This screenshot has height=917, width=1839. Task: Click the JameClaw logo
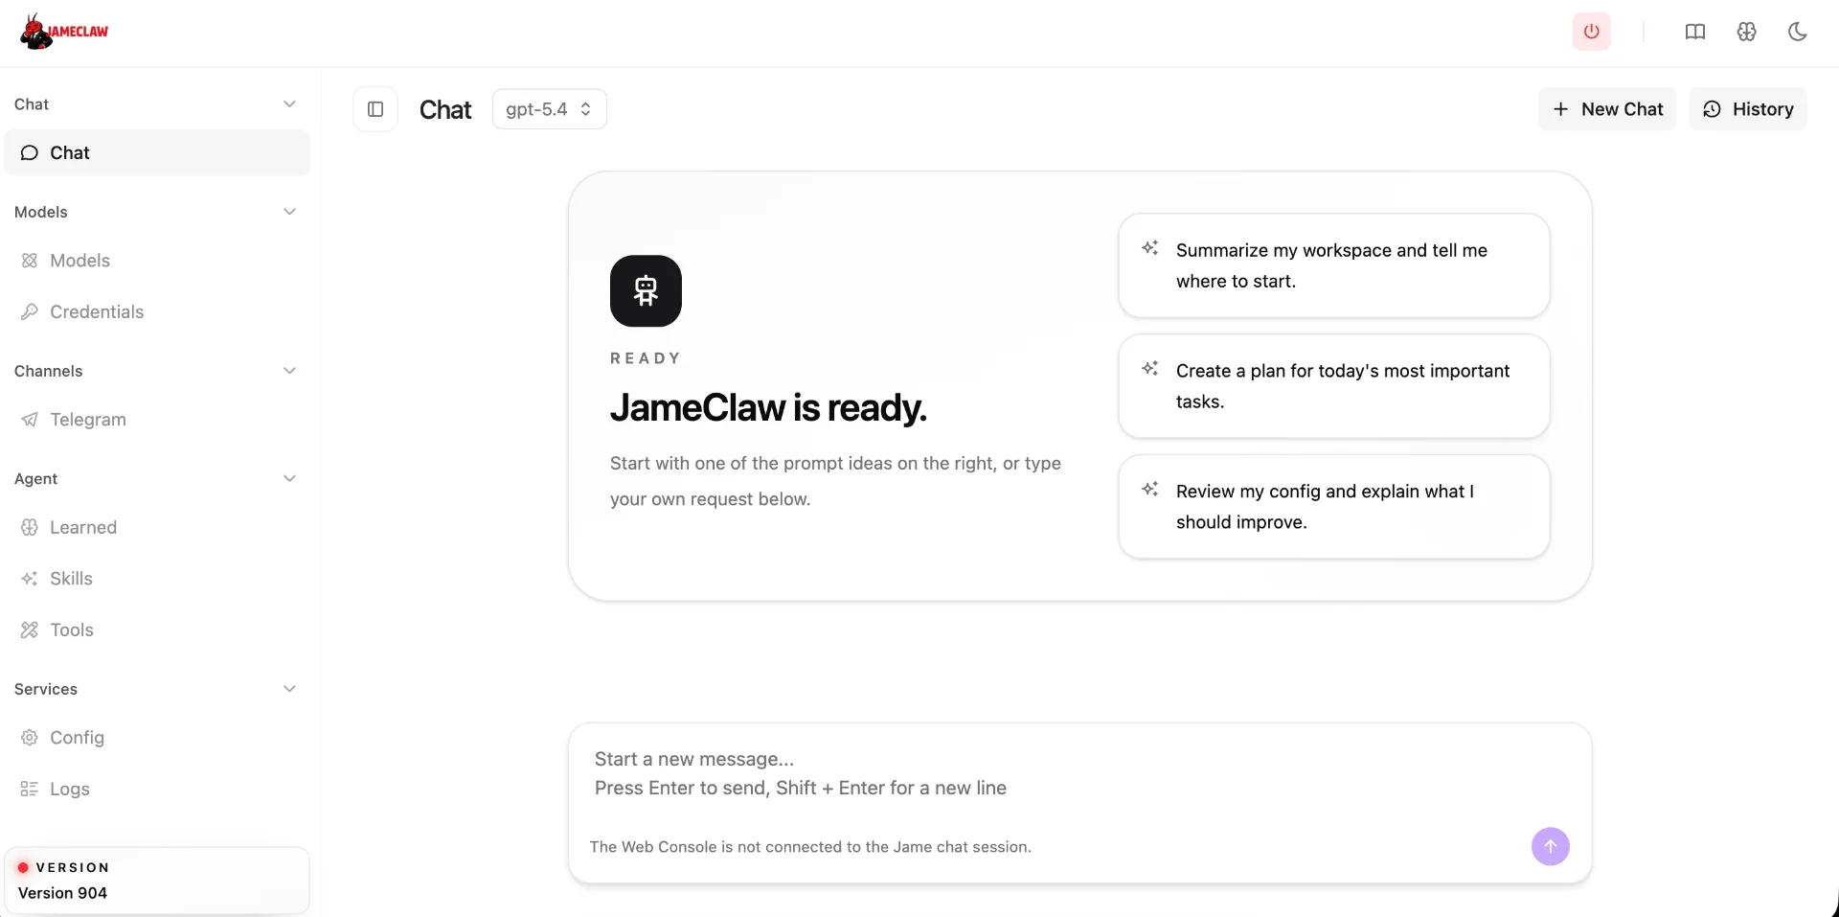tap(64, 32)
